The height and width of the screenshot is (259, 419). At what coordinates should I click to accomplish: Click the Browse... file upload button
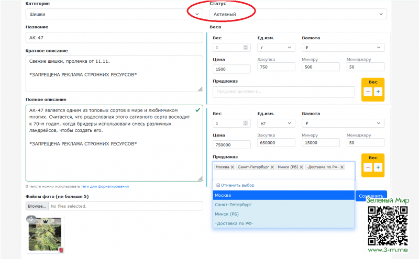click(37, 206)
